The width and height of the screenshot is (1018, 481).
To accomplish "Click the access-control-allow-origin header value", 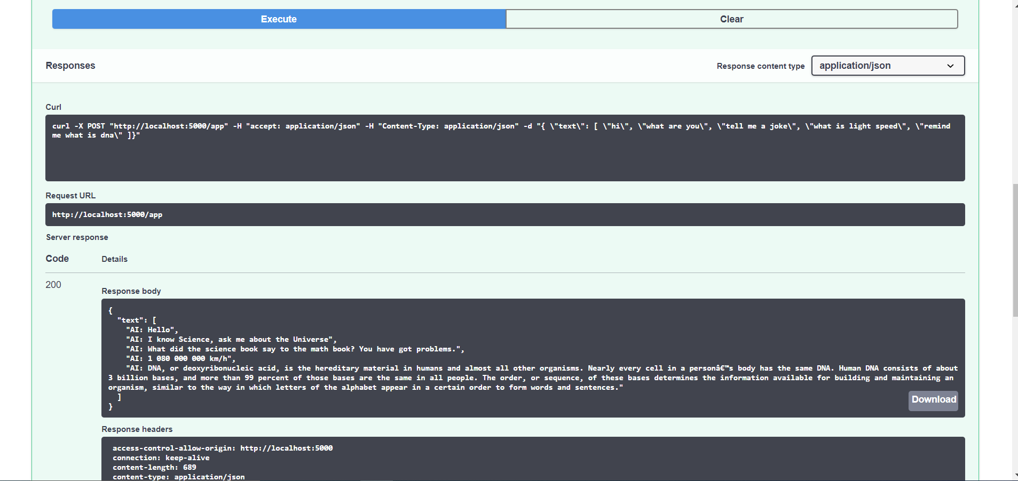I will tap(287, 448).
